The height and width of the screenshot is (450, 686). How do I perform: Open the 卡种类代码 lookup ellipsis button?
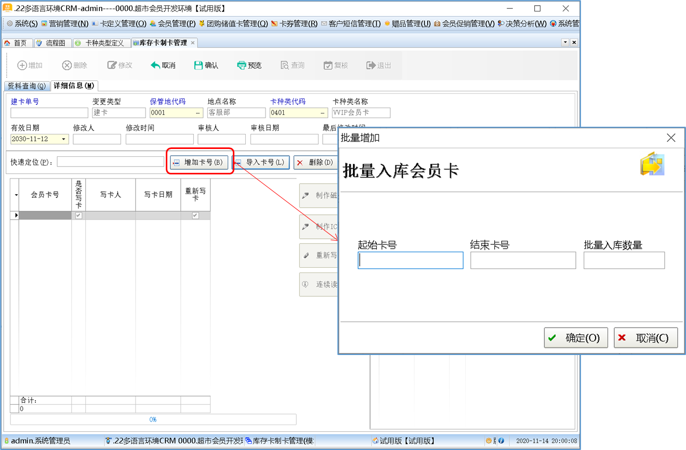point(323,113)
